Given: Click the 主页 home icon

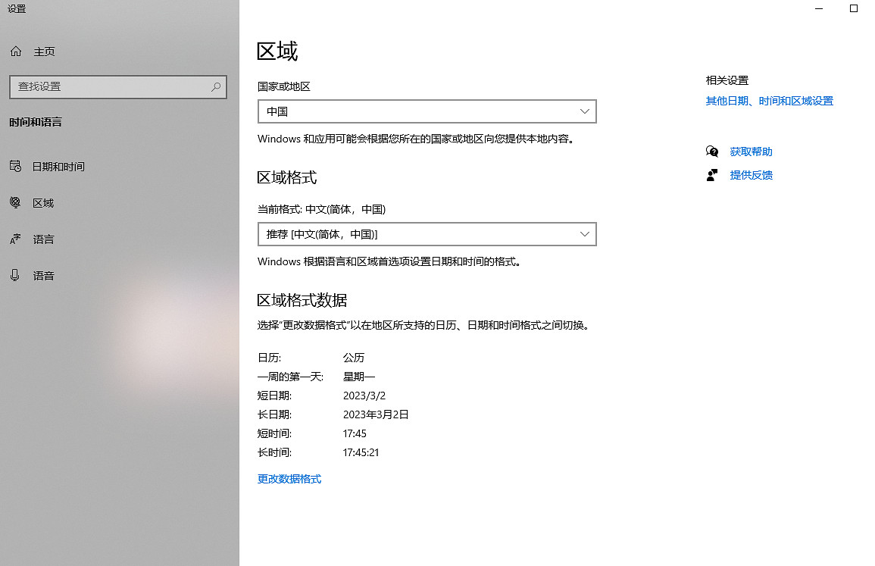Looking at the screenshot, I should coord(15,51).
